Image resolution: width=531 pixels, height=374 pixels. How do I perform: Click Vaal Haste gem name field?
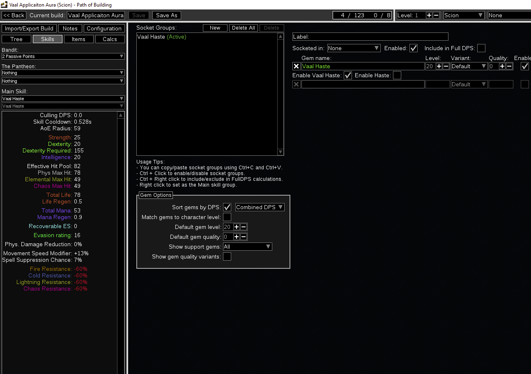click(363, 66)
